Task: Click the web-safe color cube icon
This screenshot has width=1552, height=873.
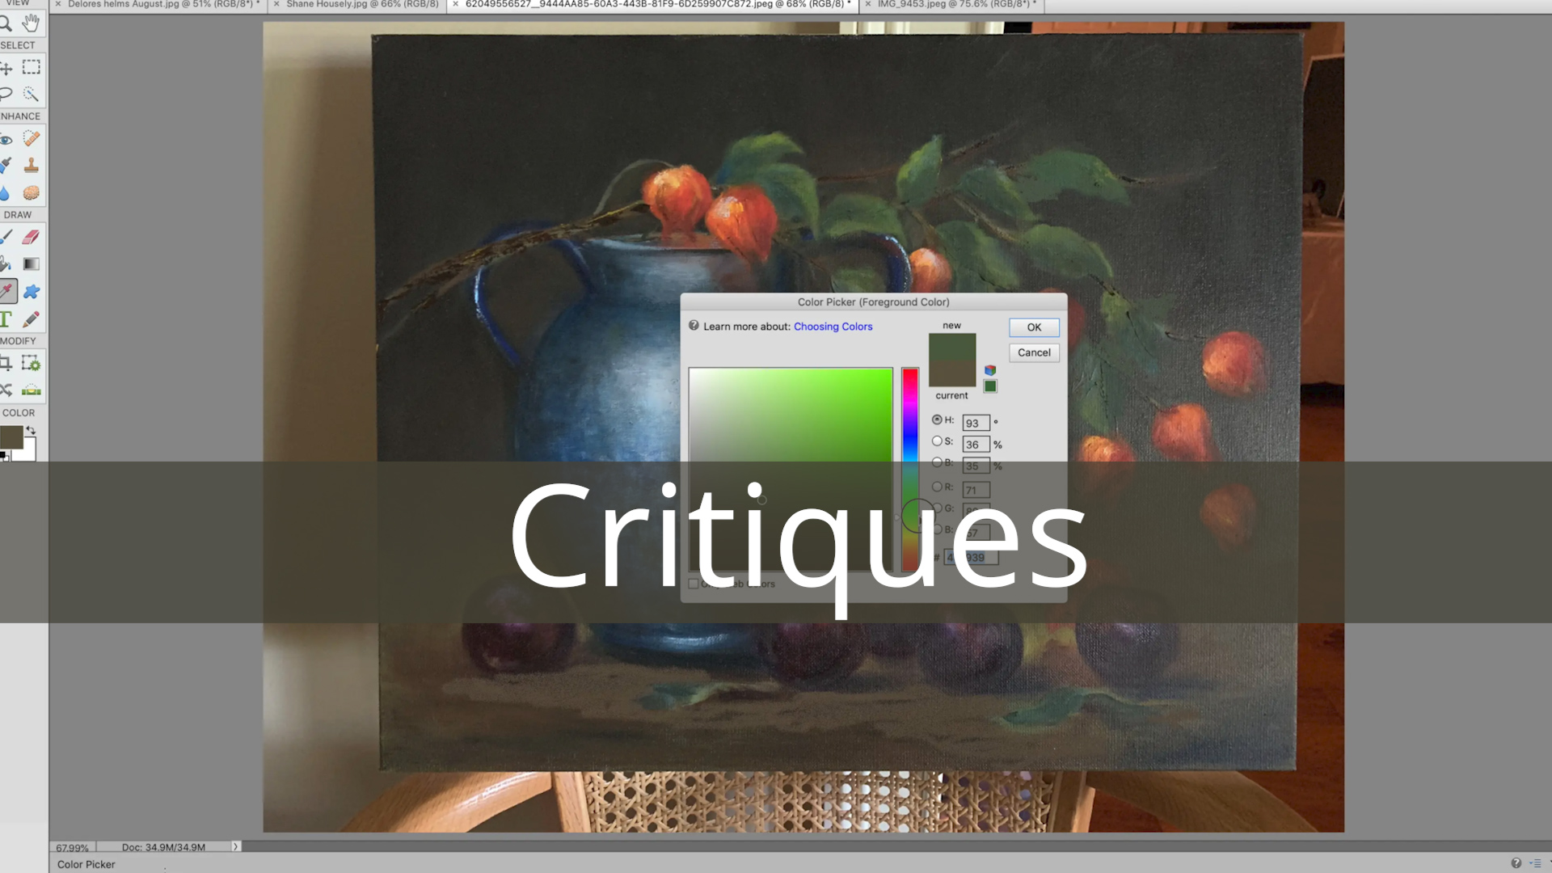Action: pyautogui.click(x=990, y=370)
